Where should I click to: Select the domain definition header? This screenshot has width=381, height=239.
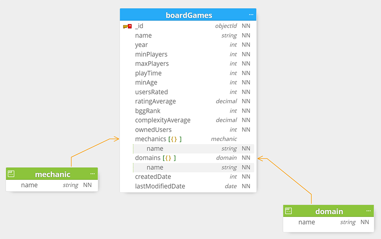click(x=328, y=211)
